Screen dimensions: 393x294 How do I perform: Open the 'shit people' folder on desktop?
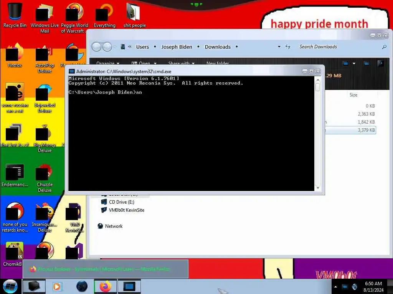pyautogui.click(x=134, y=15)
